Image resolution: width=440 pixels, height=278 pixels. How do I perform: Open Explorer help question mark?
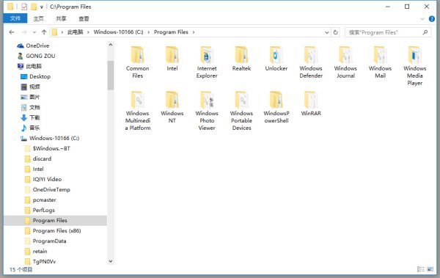coord(432,19)
